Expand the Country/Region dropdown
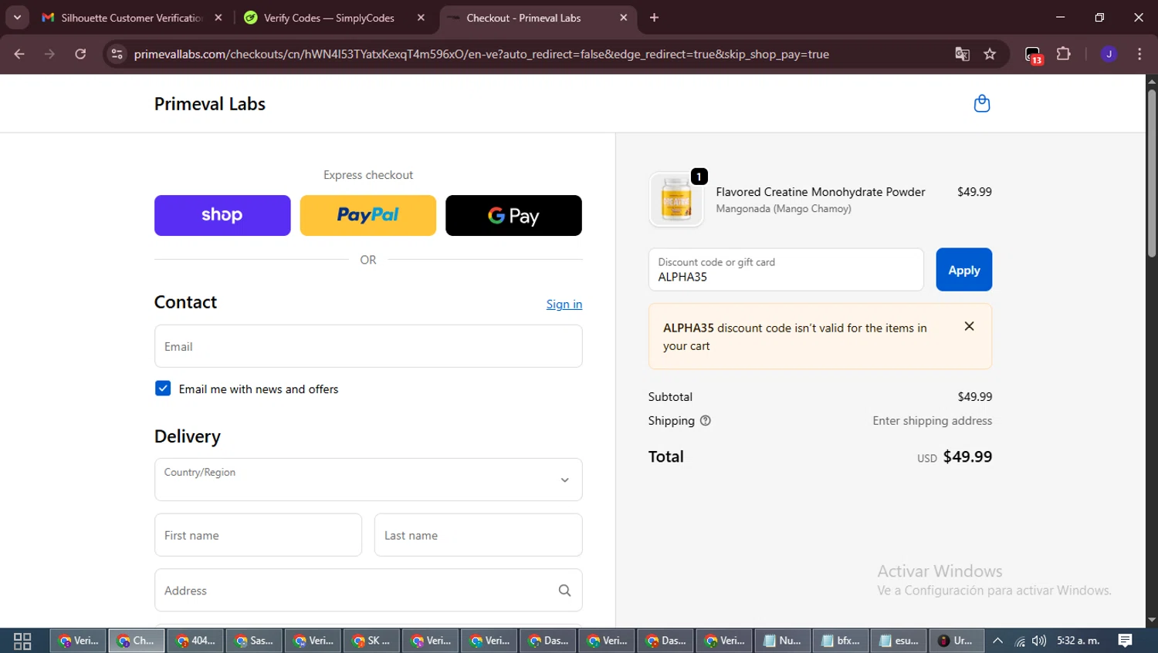 [368, 480]
